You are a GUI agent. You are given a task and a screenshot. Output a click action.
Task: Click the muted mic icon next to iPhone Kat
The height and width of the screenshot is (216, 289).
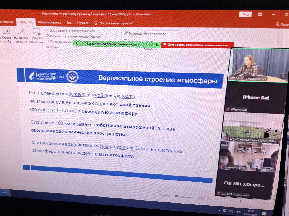[228, 109]
